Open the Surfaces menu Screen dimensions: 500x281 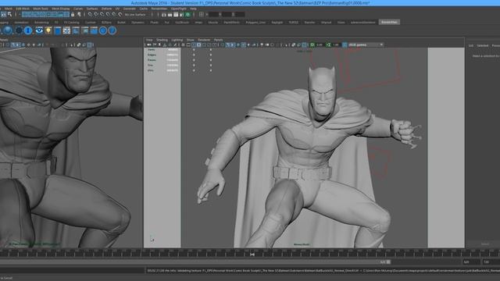(x=92, y=9)
